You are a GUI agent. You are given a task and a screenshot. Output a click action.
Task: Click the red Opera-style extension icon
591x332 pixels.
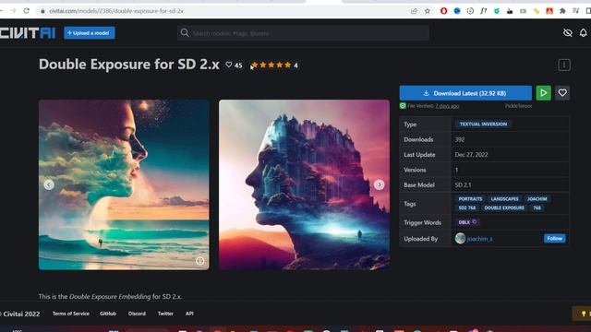pyautogui.click(x=443, y=11)
